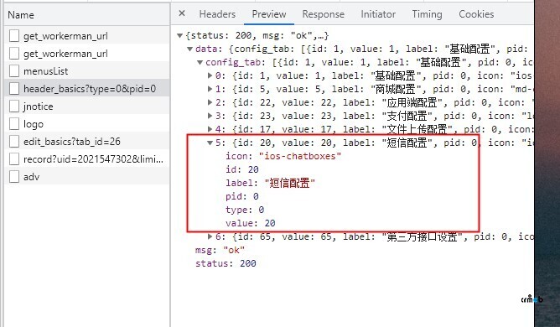Tick the adv request checkbox

tap(14, 177)
